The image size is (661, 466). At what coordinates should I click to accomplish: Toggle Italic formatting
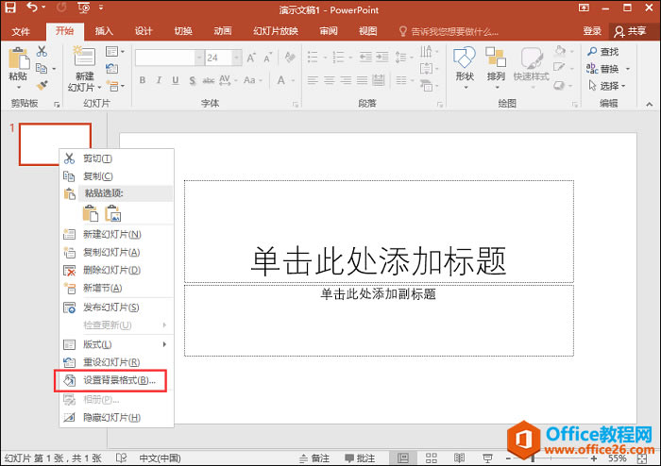coord(159,80)
